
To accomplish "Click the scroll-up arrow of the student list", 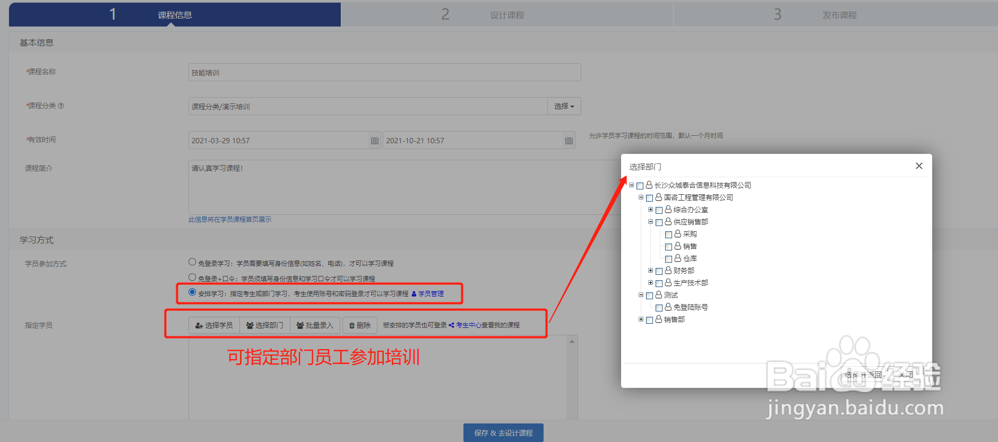I will point(572,341).
